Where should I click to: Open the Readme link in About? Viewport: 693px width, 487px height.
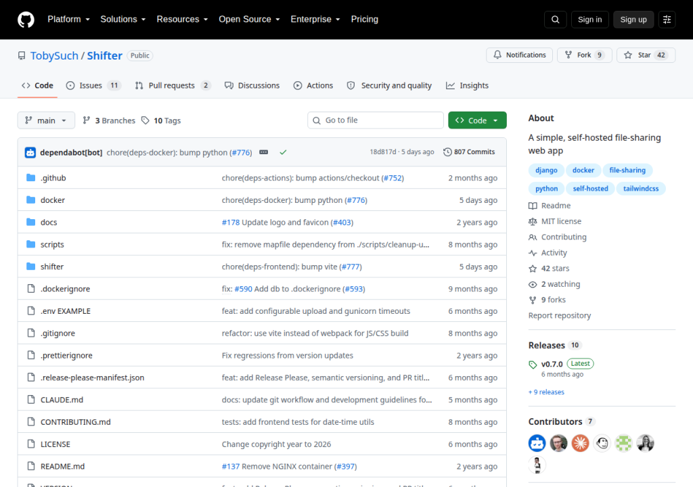pyautogui.click(x=550, y=206)
